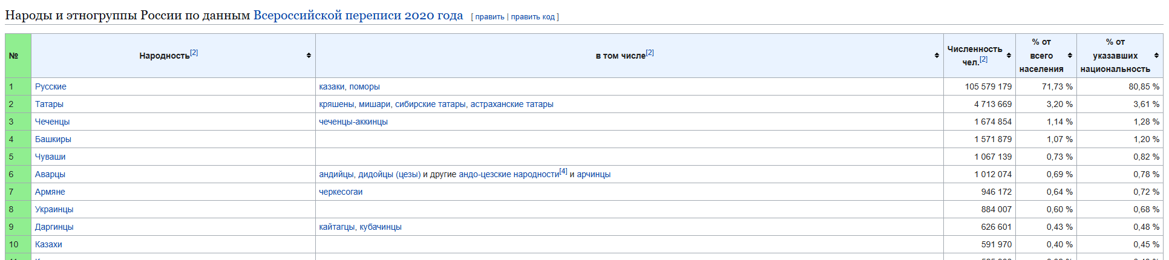This screenshot has height=260, width=1169.
Task: Follow the Украинцы link
Action: pyautogui.click(x=54, y=209)
